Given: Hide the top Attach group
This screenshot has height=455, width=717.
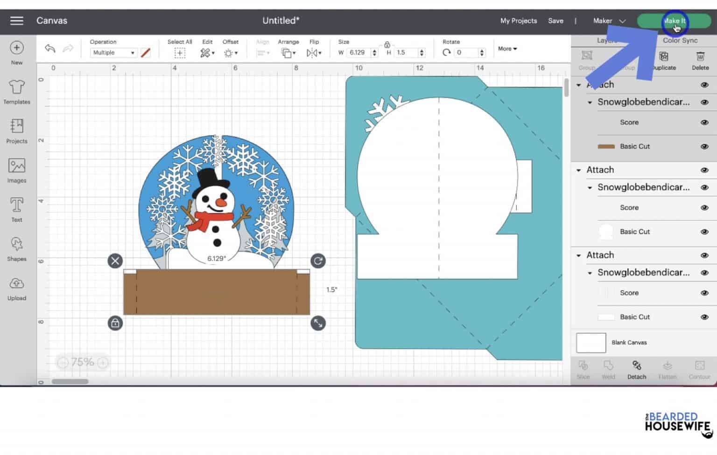Looking at the screenshot, I should click(x=705, y=84).
